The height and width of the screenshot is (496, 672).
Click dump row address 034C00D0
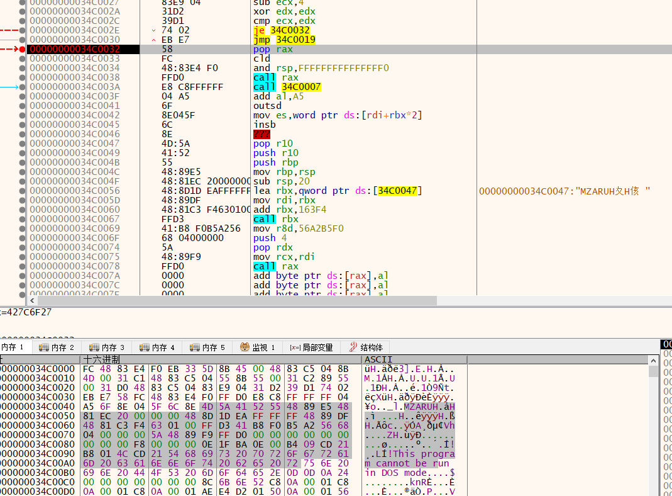(38, 492)
